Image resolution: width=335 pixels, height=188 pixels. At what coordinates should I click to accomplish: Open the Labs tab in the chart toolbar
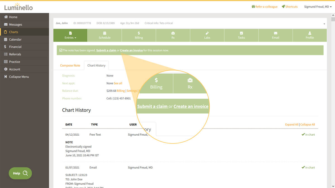click(207, 35)
